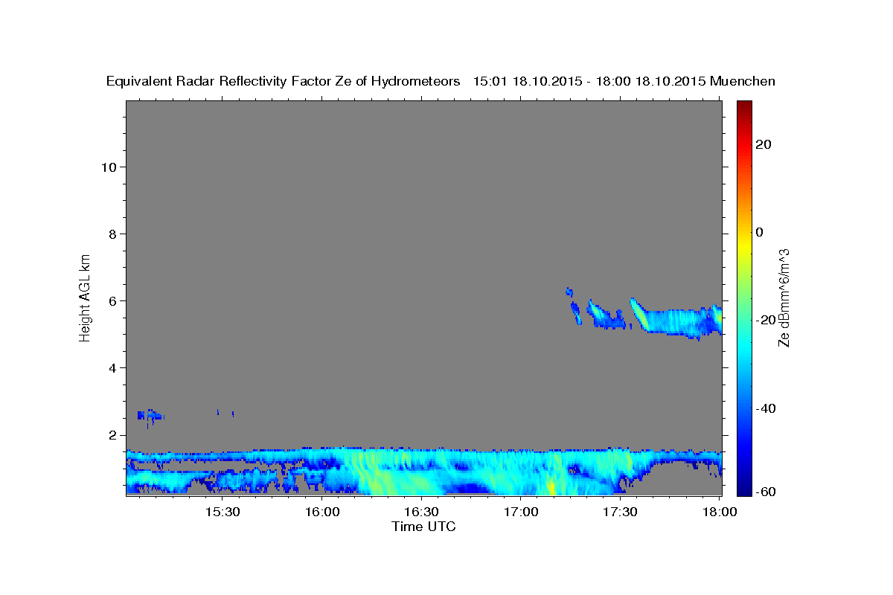Click the height tick label 8
Screen dimensions: 893x595
click(x=113, y=234)
